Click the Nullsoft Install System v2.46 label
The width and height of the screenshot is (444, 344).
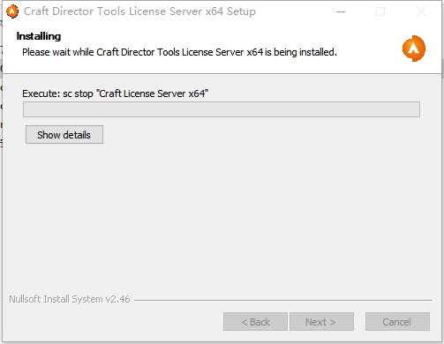pyautogui.click(x=70, y=299)
